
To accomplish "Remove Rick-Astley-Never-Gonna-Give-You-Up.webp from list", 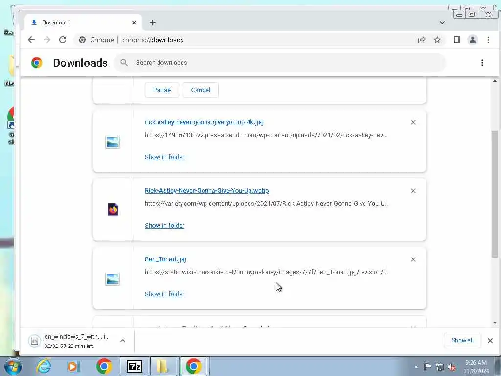I will 413,191.
